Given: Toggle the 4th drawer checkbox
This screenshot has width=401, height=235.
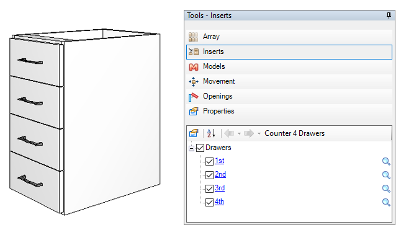Looking at the screenshot, I should click(x=209, y=202).
